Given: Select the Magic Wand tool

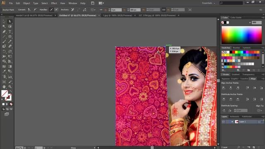Looking at the screenshot, I should 4,26.
